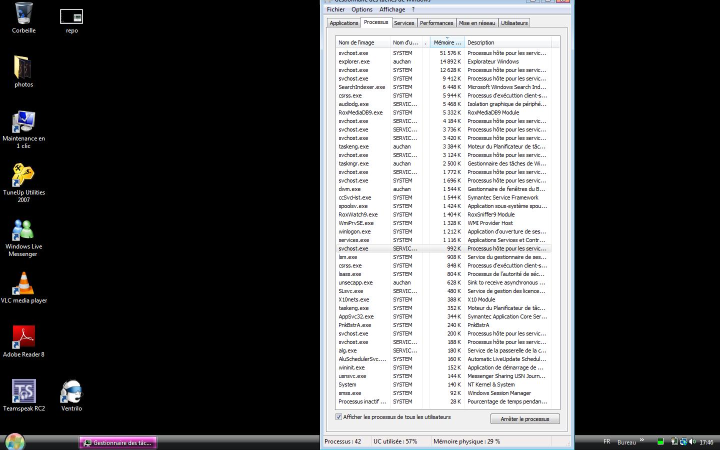Open the Ventrilo desktop shortcut

point(71,395)
